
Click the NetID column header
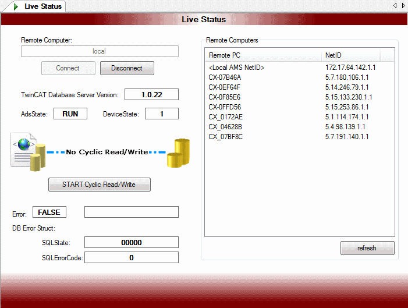(x=351, y=55)
